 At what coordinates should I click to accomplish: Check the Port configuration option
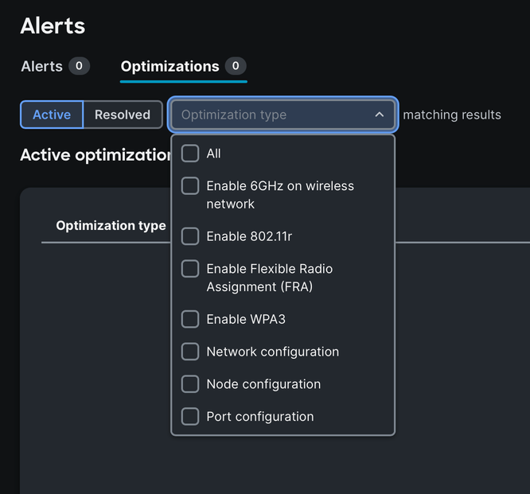[x=190, y=417]
